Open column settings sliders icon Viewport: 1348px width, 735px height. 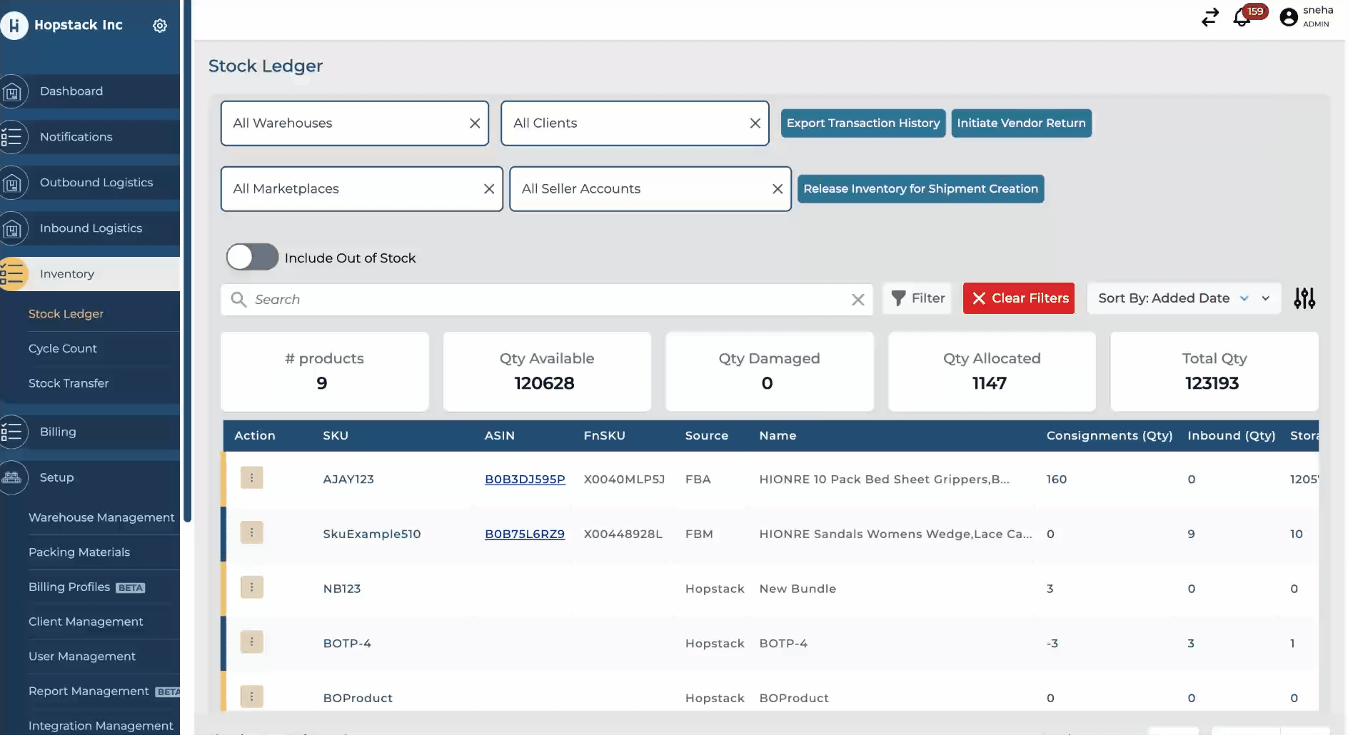(x=1304, y=298)
